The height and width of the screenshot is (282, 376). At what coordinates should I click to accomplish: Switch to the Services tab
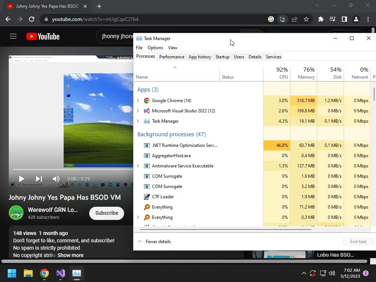click(x=273, y=57)
